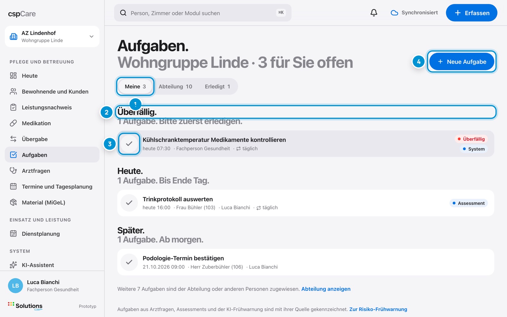Open Material (MiGeL) box icon
The image size is (507, 317).
coord(13,202)
